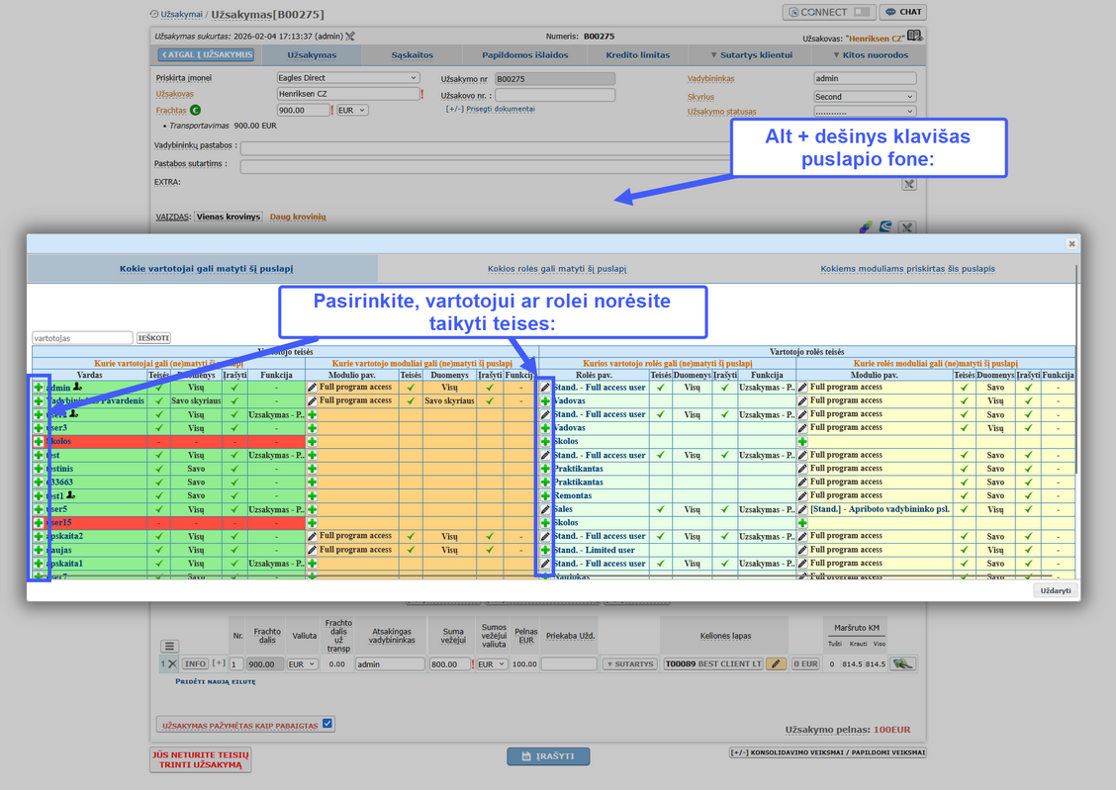Click green circle icon beside Frachtas label
The width and height of the screenshot is (1116, 790).
[195, 110]
